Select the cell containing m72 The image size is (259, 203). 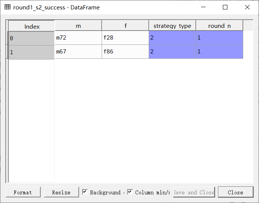point(78,38)
